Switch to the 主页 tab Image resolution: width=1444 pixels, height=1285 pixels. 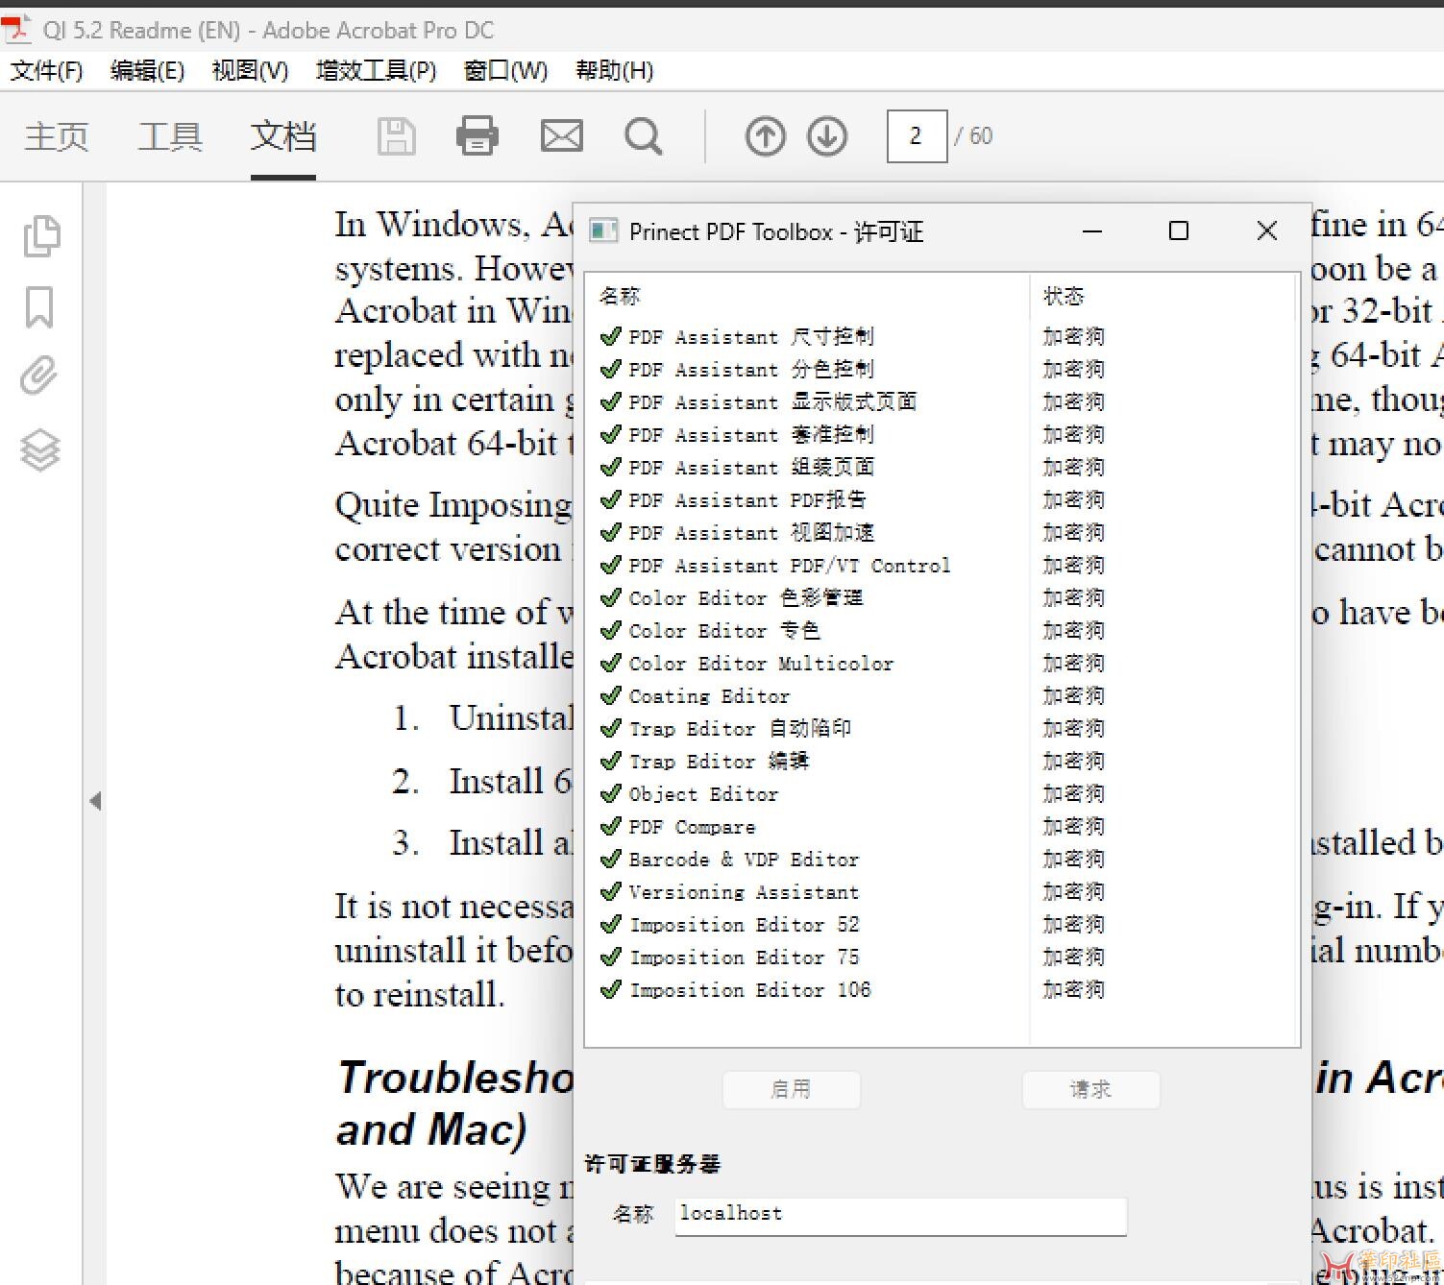[x=57, y=136]
